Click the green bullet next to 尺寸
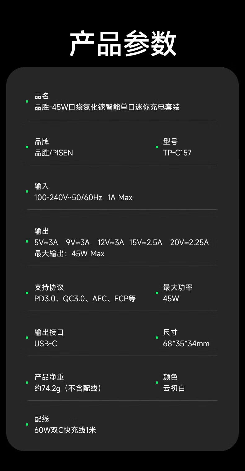This screenshot has height=471, width=245. pyautogui.click(x=157, y=338)
